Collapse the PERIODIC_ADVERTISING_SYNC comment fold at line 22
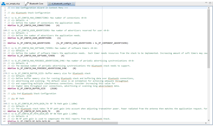 (7, 61)
